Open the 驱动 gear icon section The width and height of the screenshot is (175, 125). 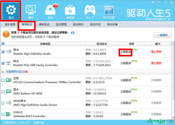[x=11, y=11]
